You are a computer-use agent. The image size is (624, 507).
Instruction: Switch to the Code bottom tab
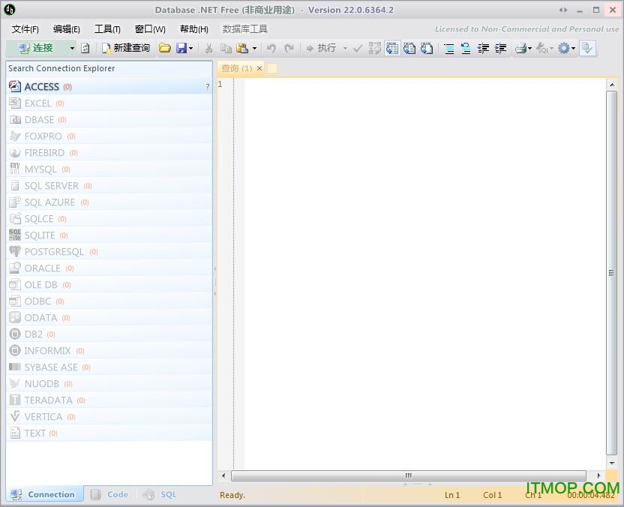click(x=109, y=495)
